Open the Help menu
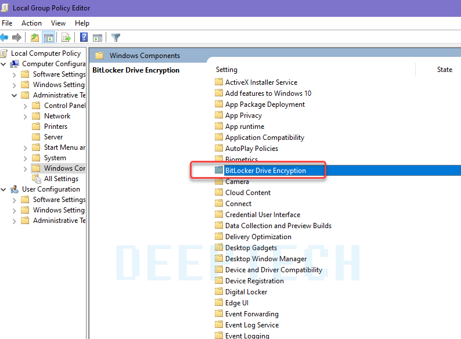This screenshot has height=339, width=461. 82,23
